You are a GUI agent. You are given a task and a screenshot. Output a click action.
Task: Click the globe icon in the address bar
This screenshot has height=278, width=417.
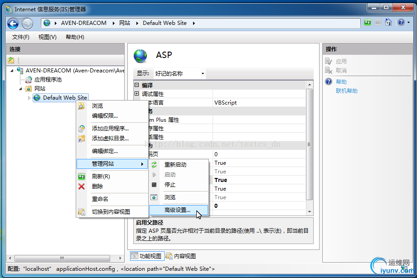pyautogui.click(x=47, y=23)
